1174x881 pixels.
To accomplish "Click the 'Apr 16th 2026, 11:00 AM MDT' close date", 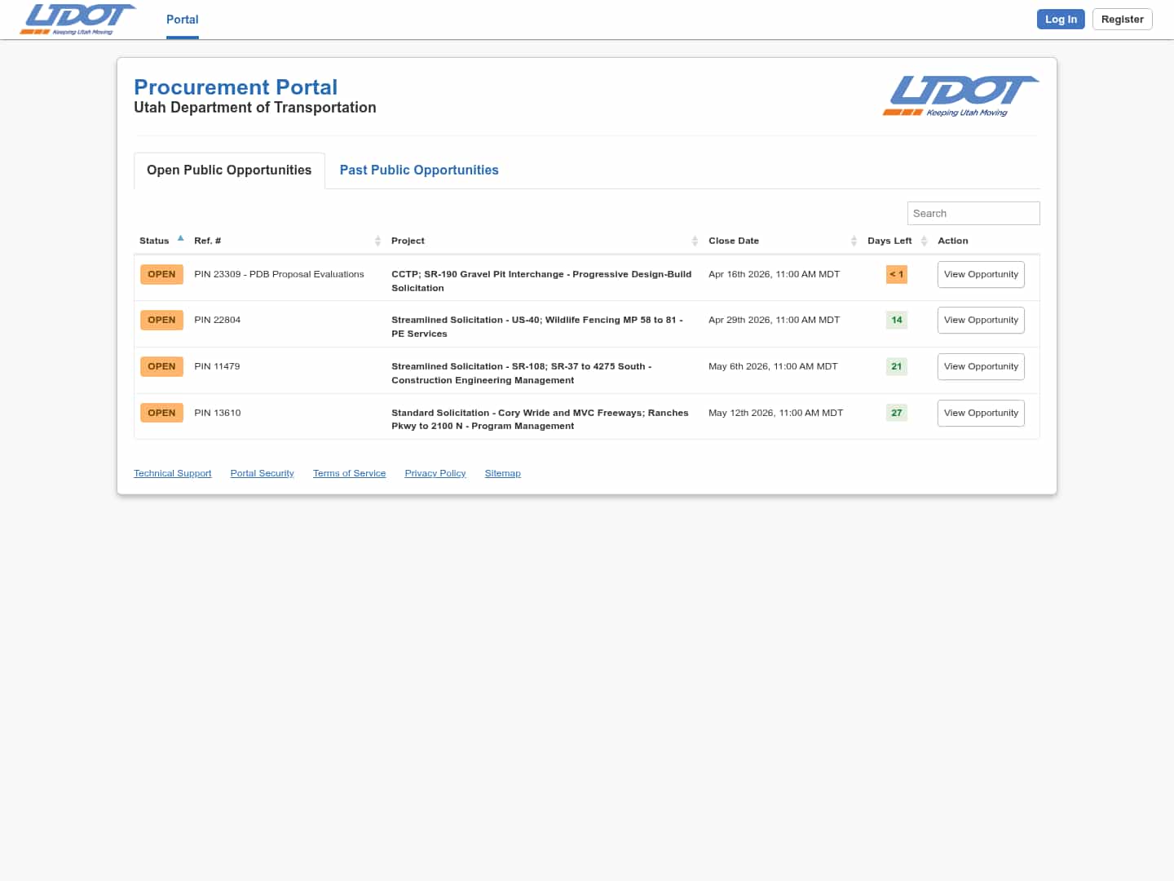I will (x=774, y=275).
